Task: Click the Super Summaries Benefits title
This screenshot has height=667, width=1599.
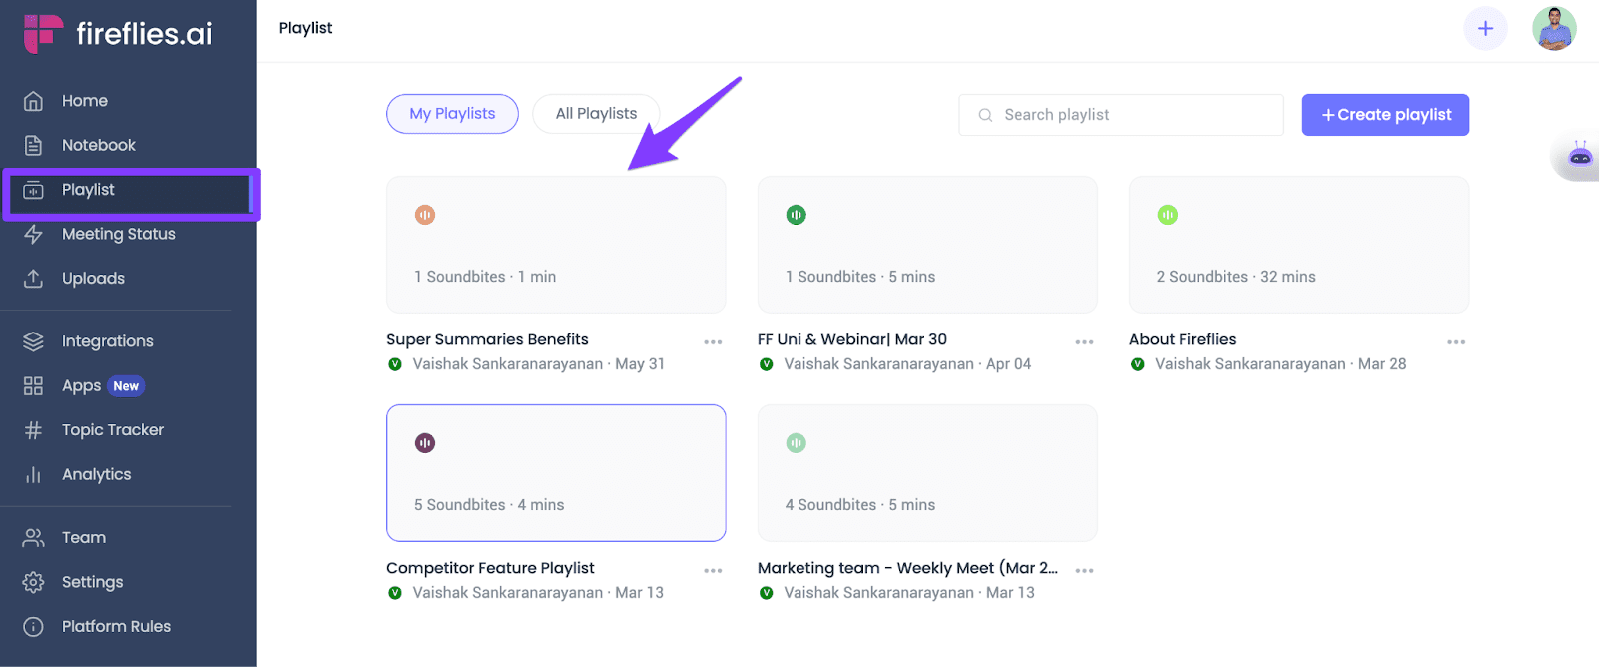Action: (x=487, y=339)
